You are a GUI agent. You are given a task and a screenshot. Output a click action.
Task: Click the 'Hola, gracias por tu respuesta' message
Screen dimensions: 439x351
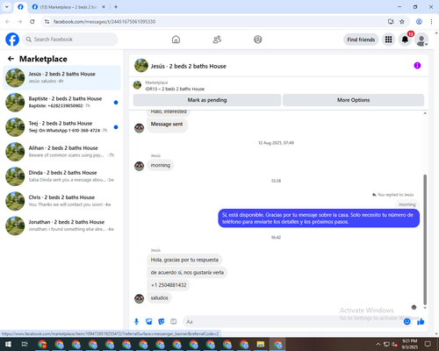[x=184, y=260]
